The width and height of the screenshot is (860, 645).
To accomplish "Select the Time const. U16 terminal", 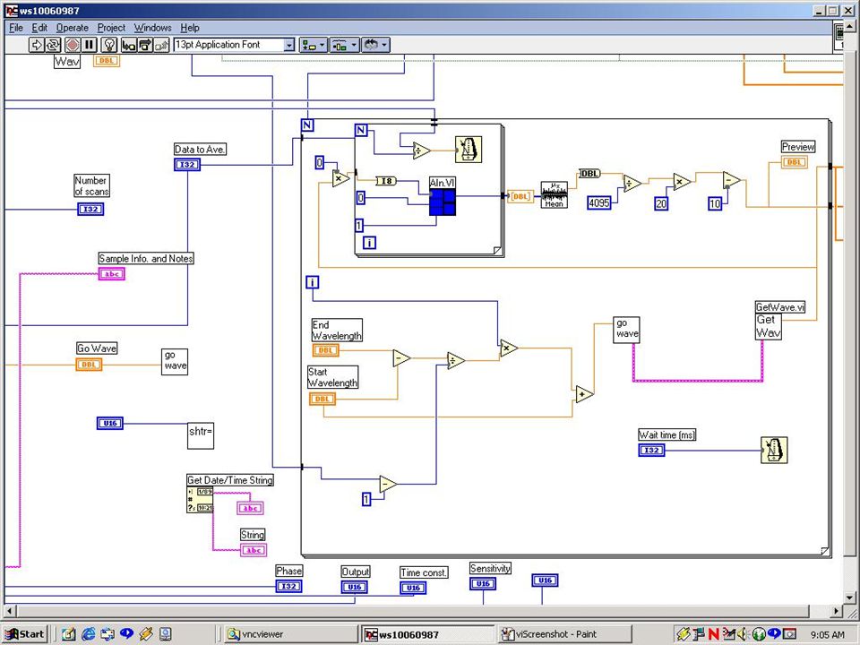I will [413, 588].
